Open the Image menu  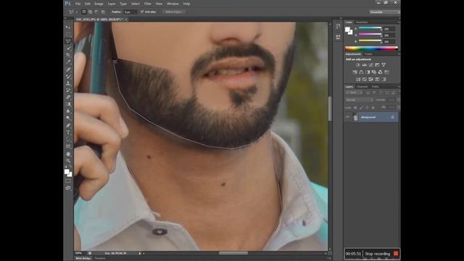pyautogui.click(x=99, y=4)
